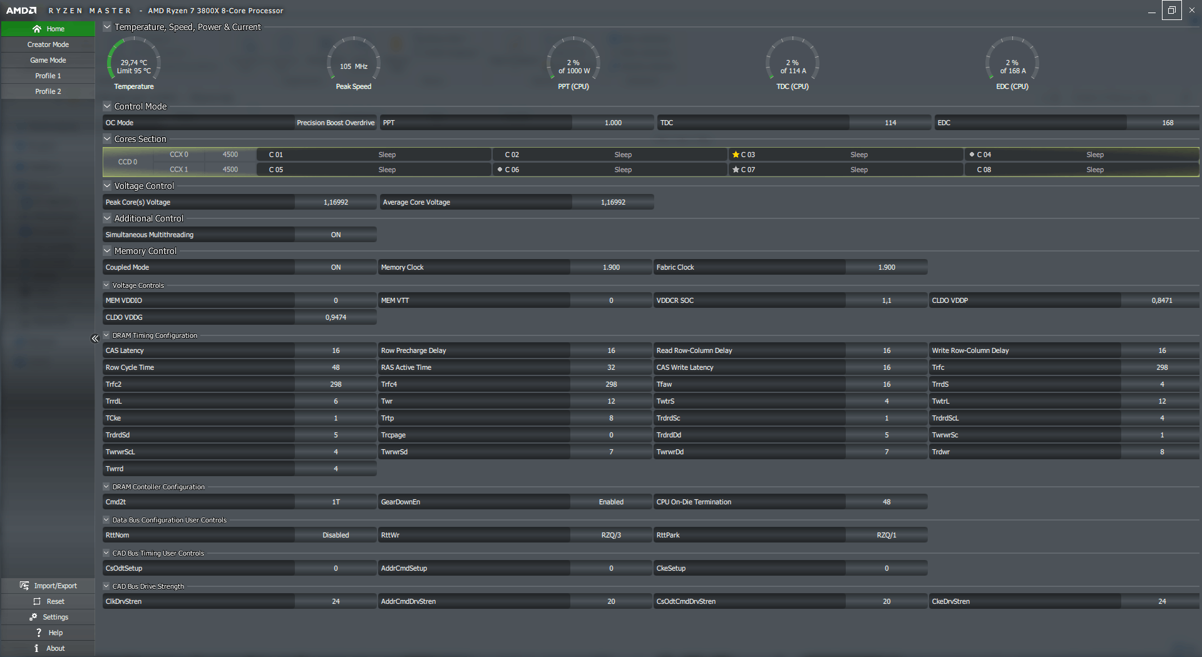Click the dot marker on core C 04
This screenshot has height=657, width=1202.
click(972, 154)
